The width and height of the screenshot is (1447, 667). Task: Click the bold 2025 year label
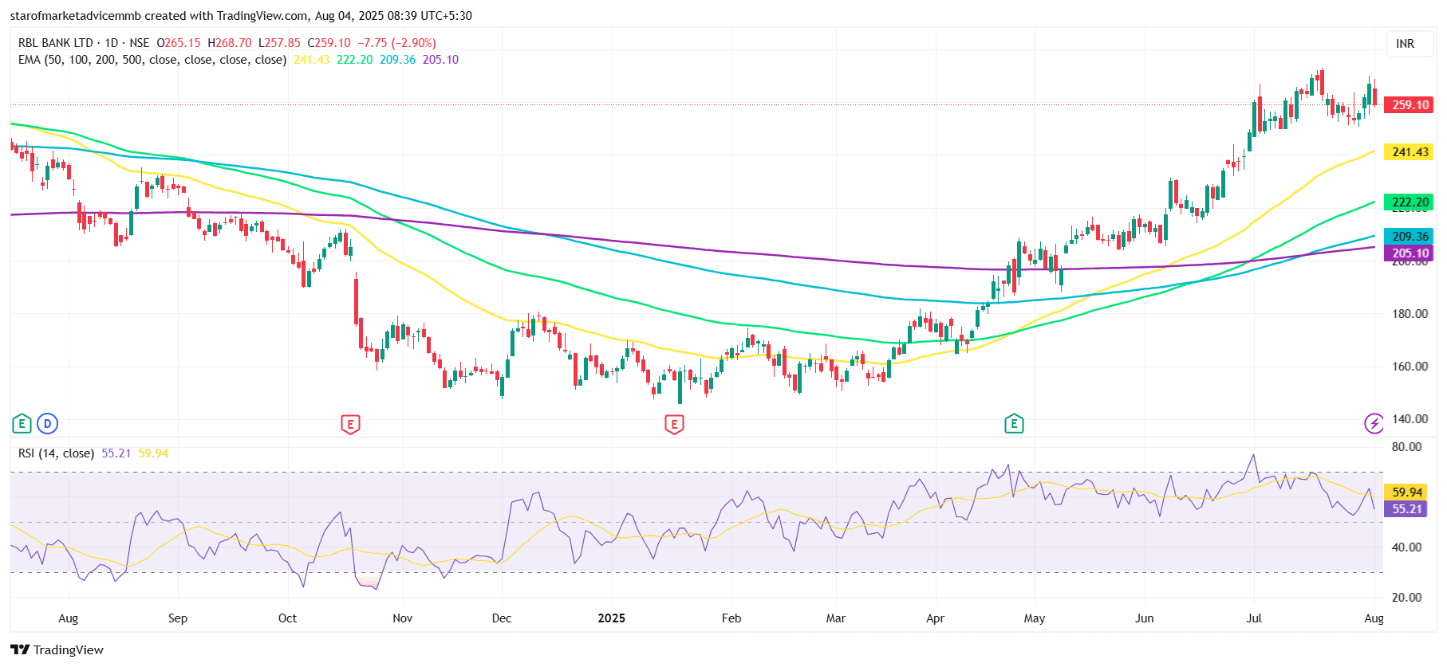(612, 618)
